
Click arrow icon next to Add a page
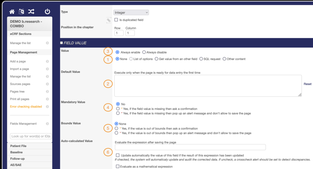(x=47, y=61)
